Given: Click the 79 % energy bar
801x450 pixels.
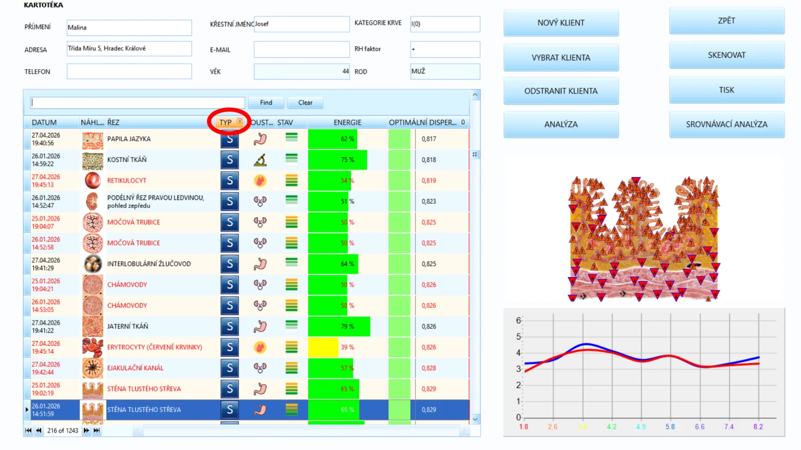Looking at the screenshot, I should [339, 326].
